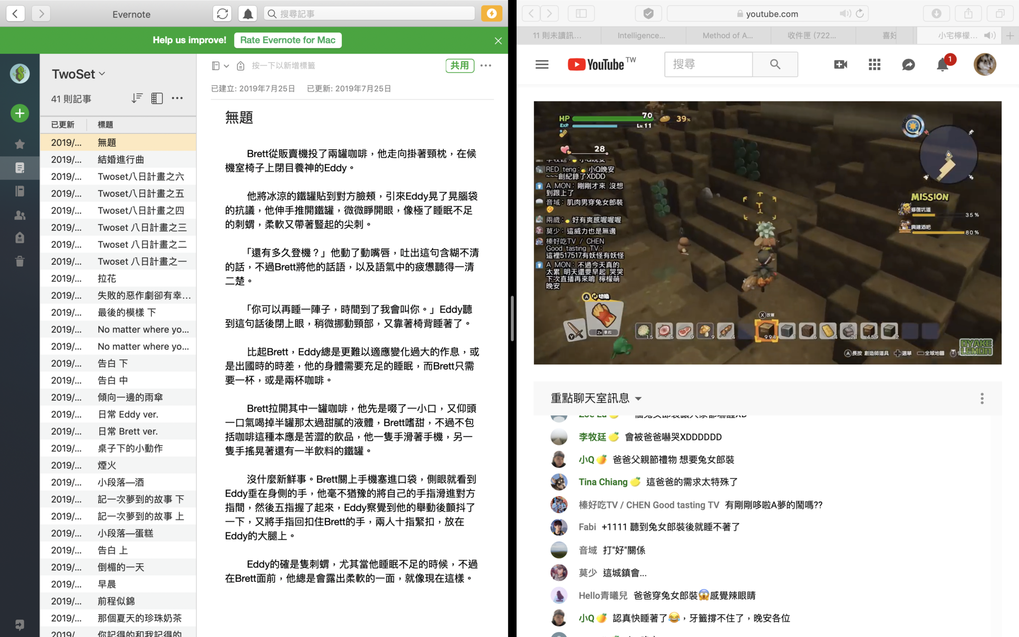
Task: Show Safari downloads
Action: tap(936, 13)
